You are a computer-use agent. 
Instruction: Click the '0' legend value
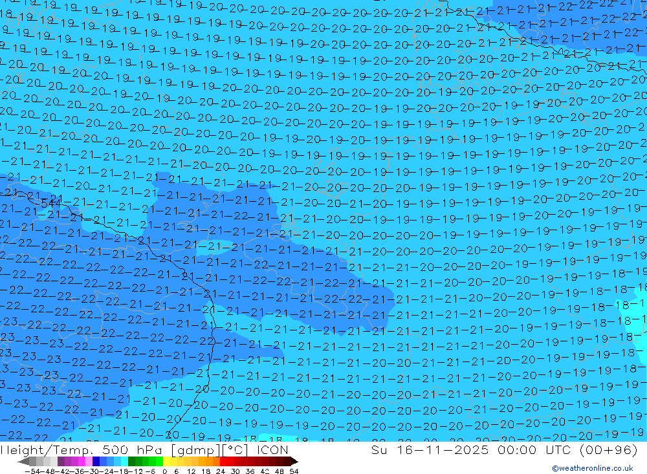(x=164, y=471)
